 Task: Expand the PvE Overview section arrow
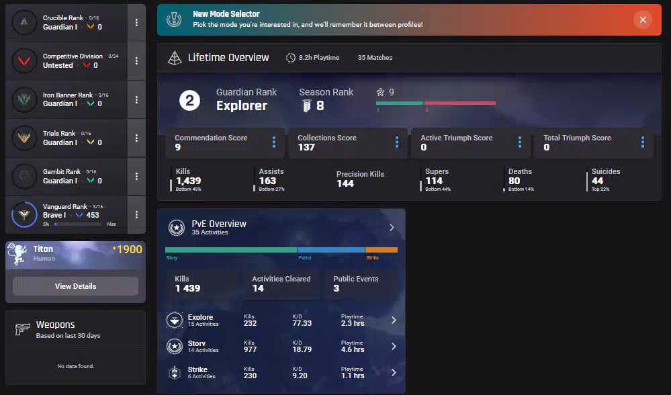(392, 228)
